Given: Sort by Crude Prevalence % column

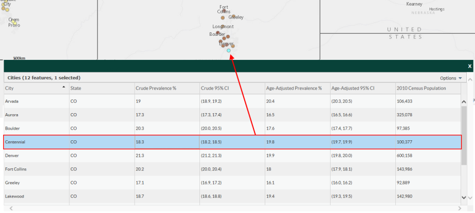Looking at the screenshot, I should (156, 88).
